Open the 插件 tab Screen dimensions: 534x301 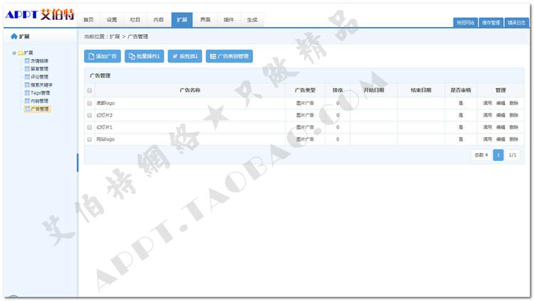229,20
